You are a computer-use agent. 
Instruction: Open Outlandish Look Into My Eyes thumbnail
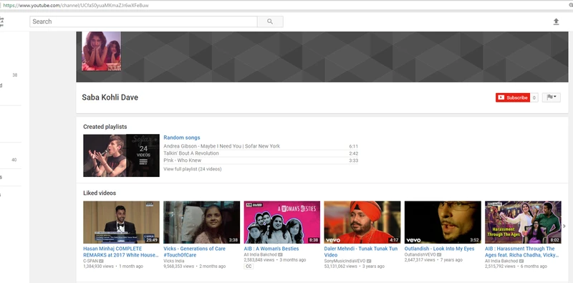pos(443,222)
